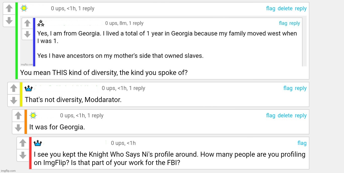Click the sun icon on 'It was for Georgia' comment
The height and width of the screenshot is (173, 344).
point(33,115)
